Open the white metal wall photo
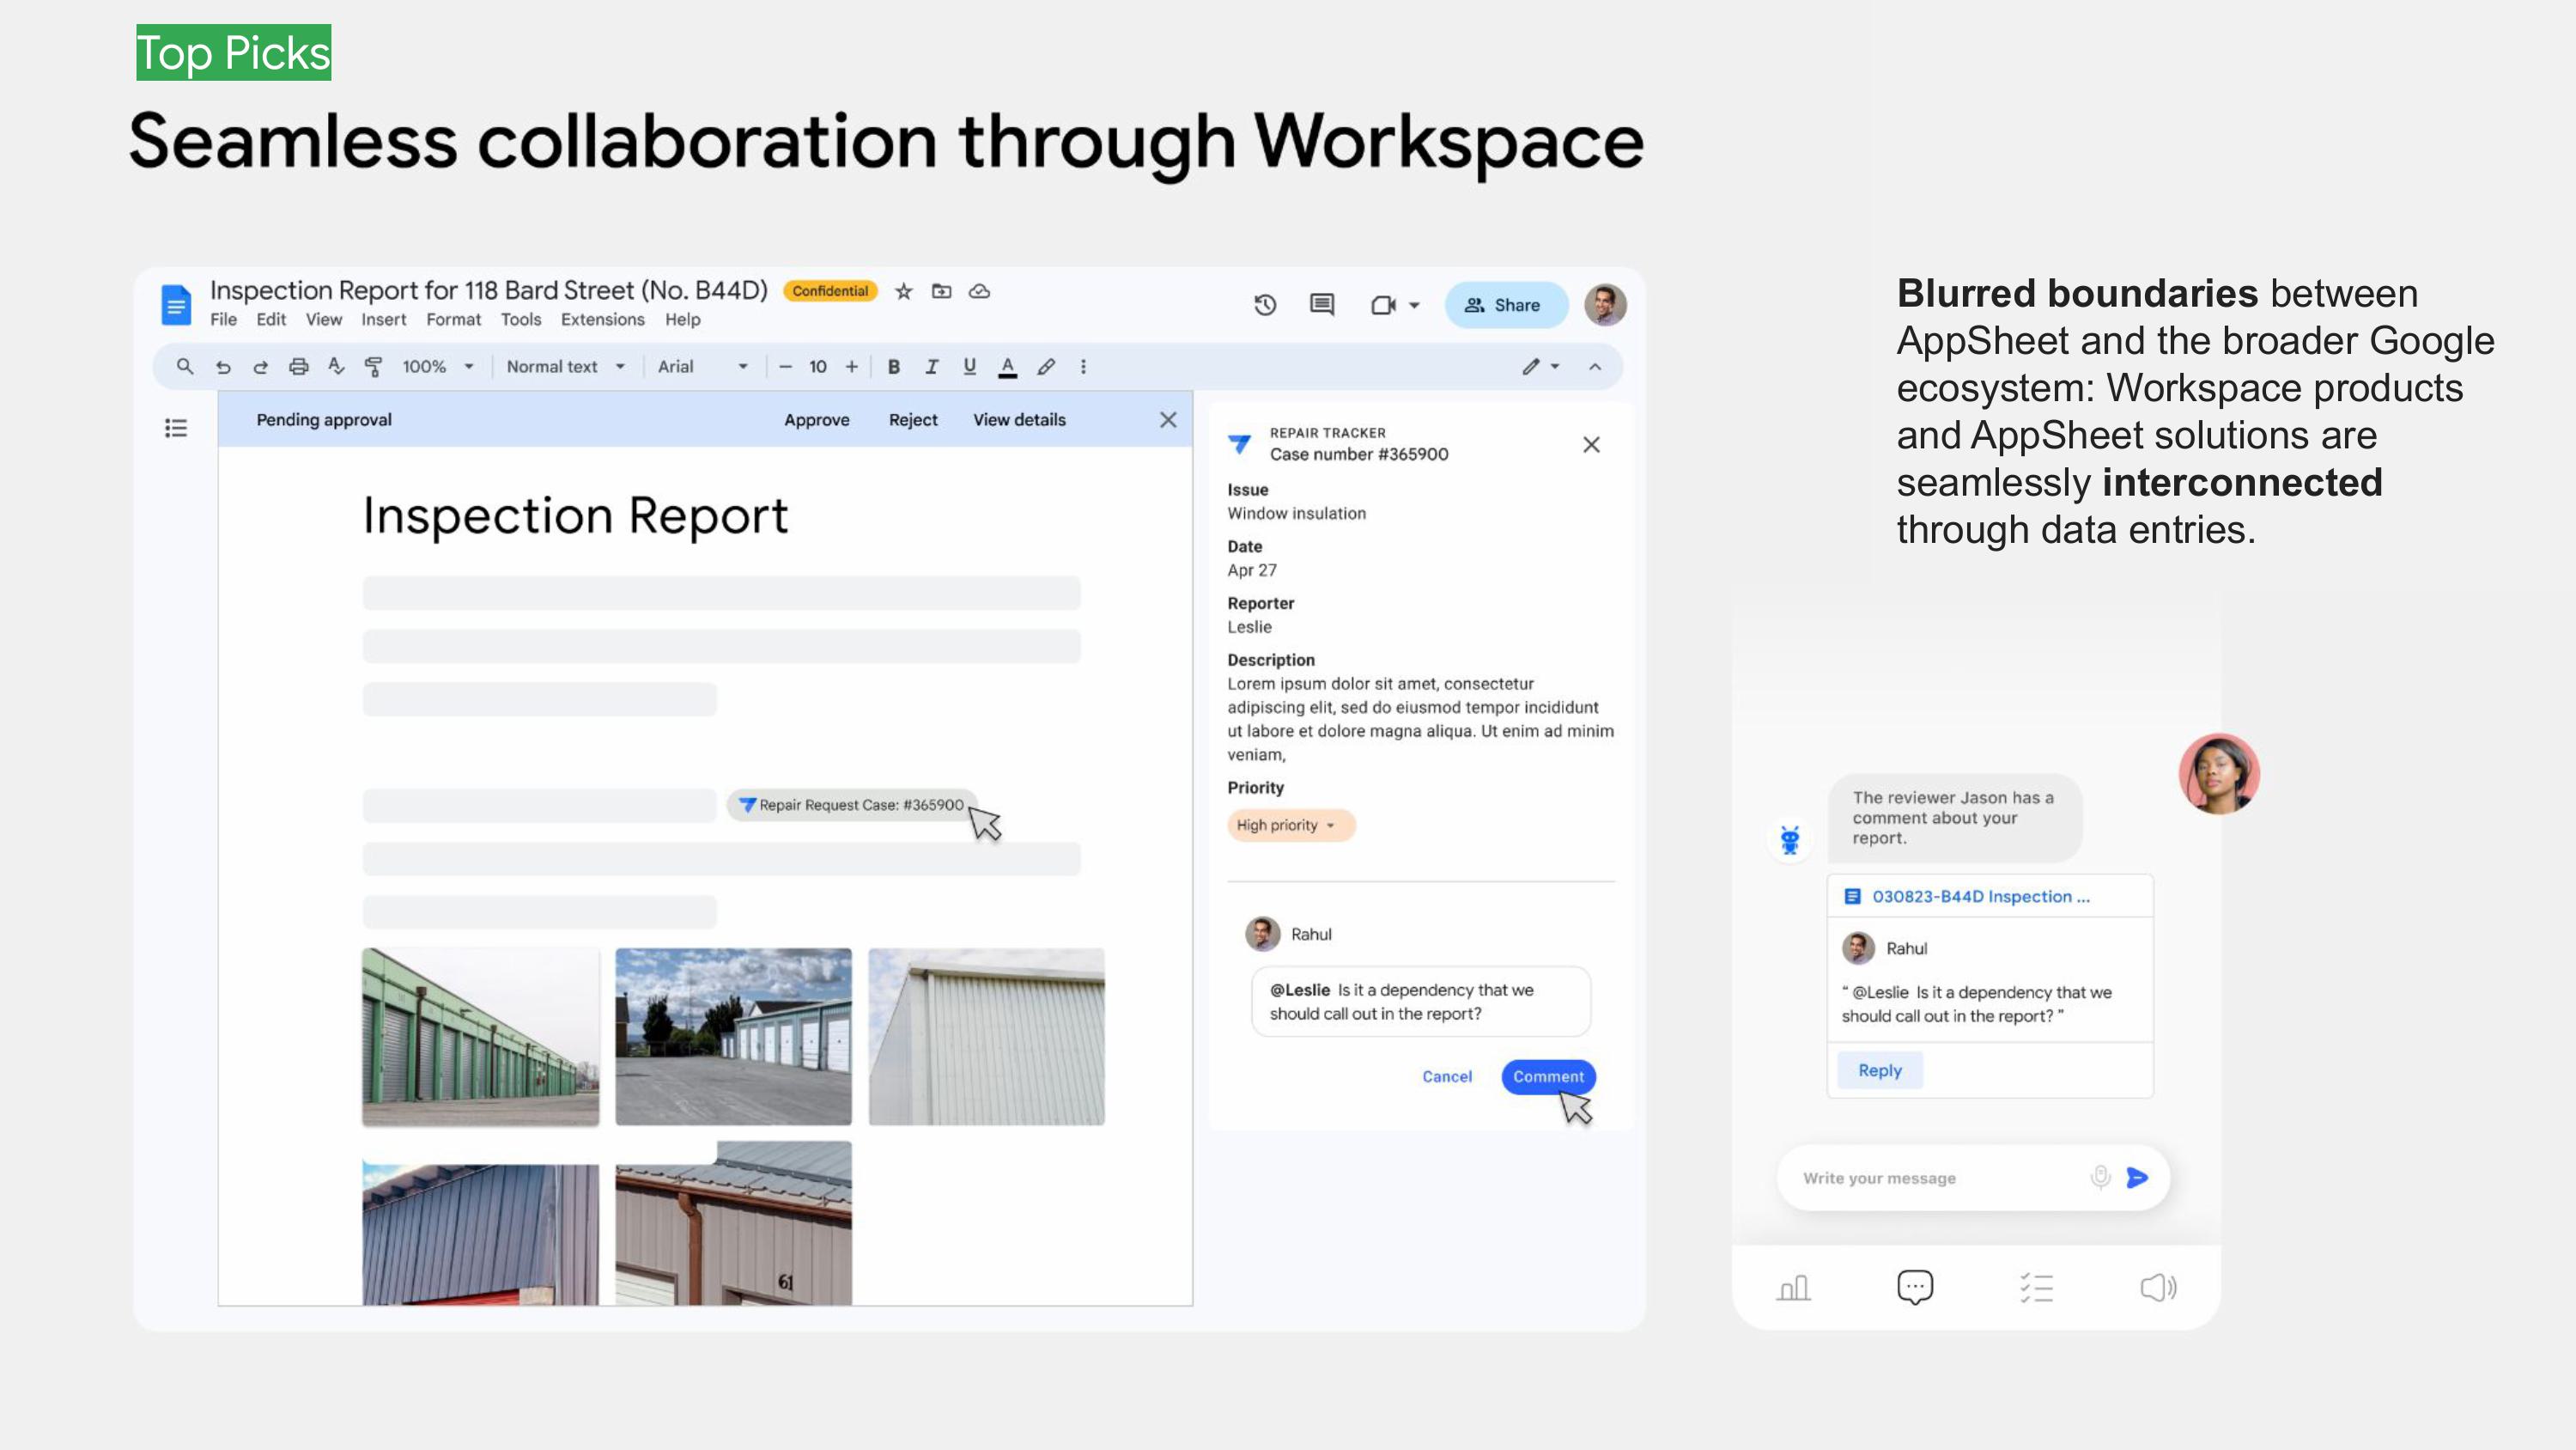The image size is (2576, 1450). coord(987,1037)
